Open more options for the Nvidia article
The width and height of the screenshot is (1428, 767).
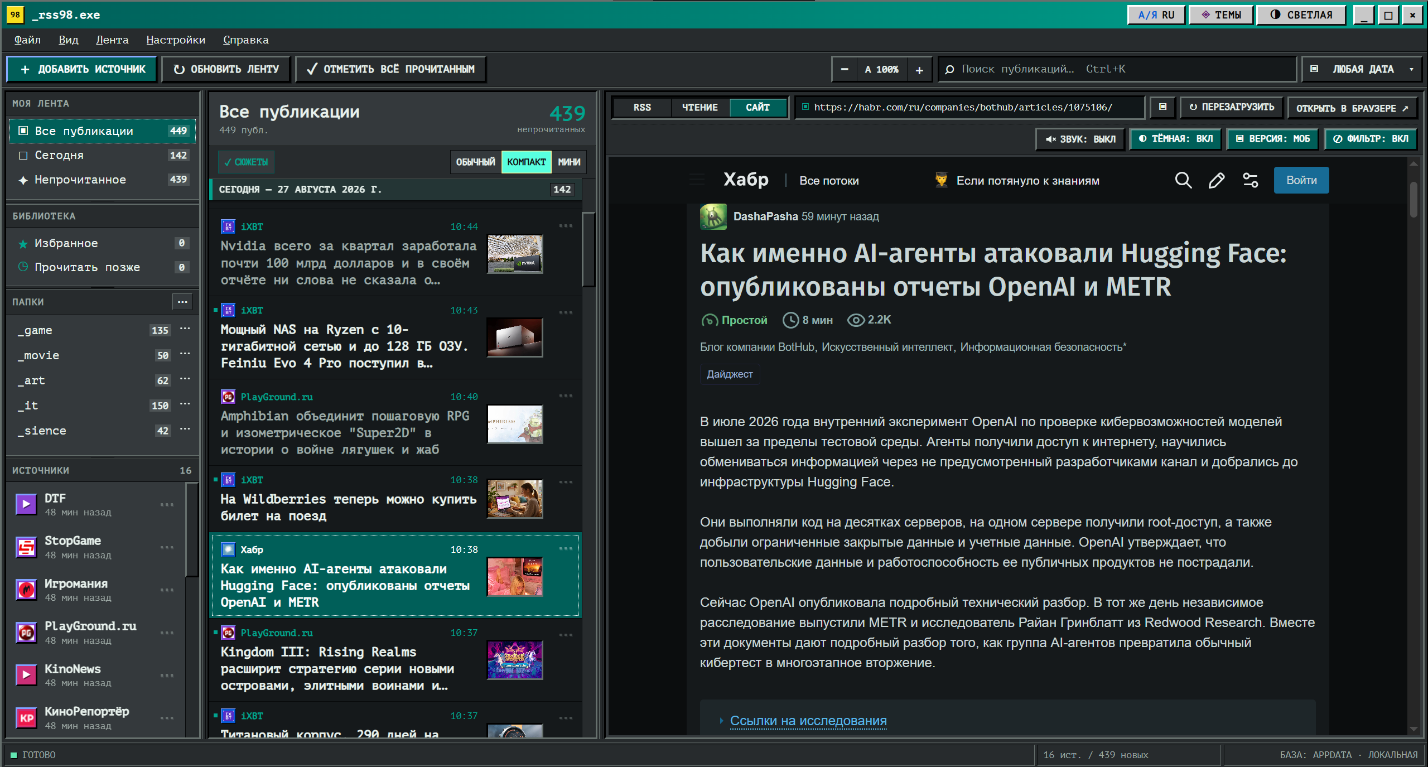point(566,226)
